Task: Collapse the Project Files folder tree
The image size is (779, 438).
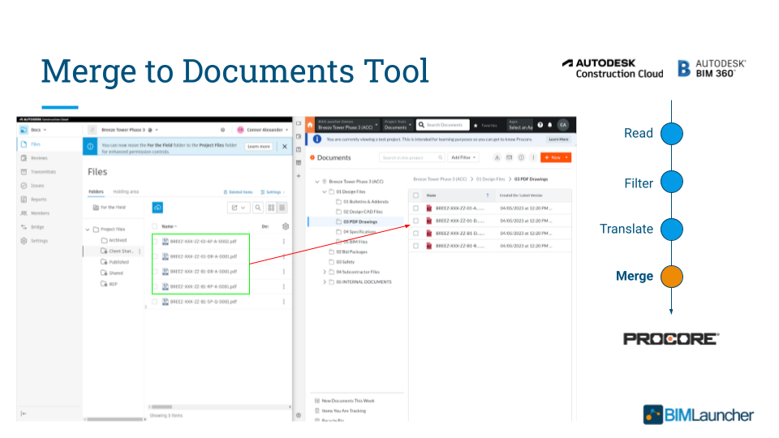Action: 88,230
